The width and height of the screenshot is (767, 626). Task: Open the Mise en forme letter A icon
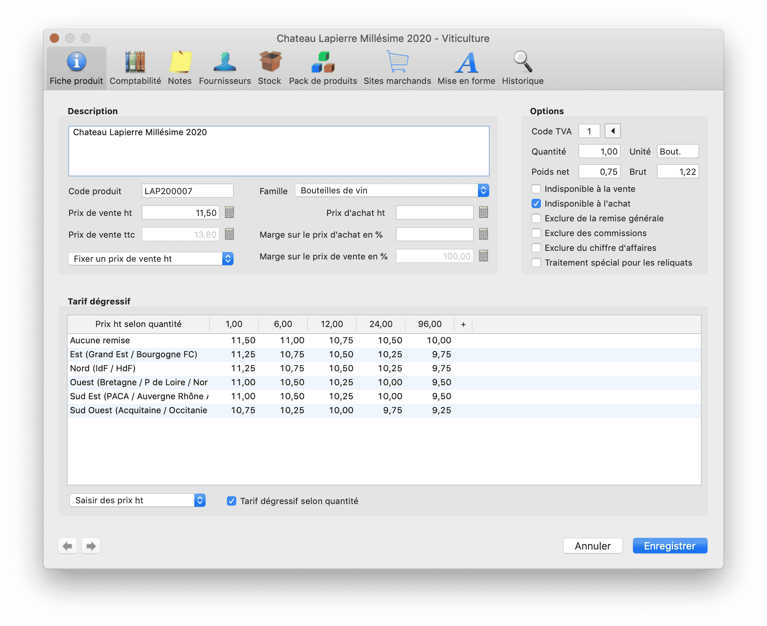(x=466, y=68)
